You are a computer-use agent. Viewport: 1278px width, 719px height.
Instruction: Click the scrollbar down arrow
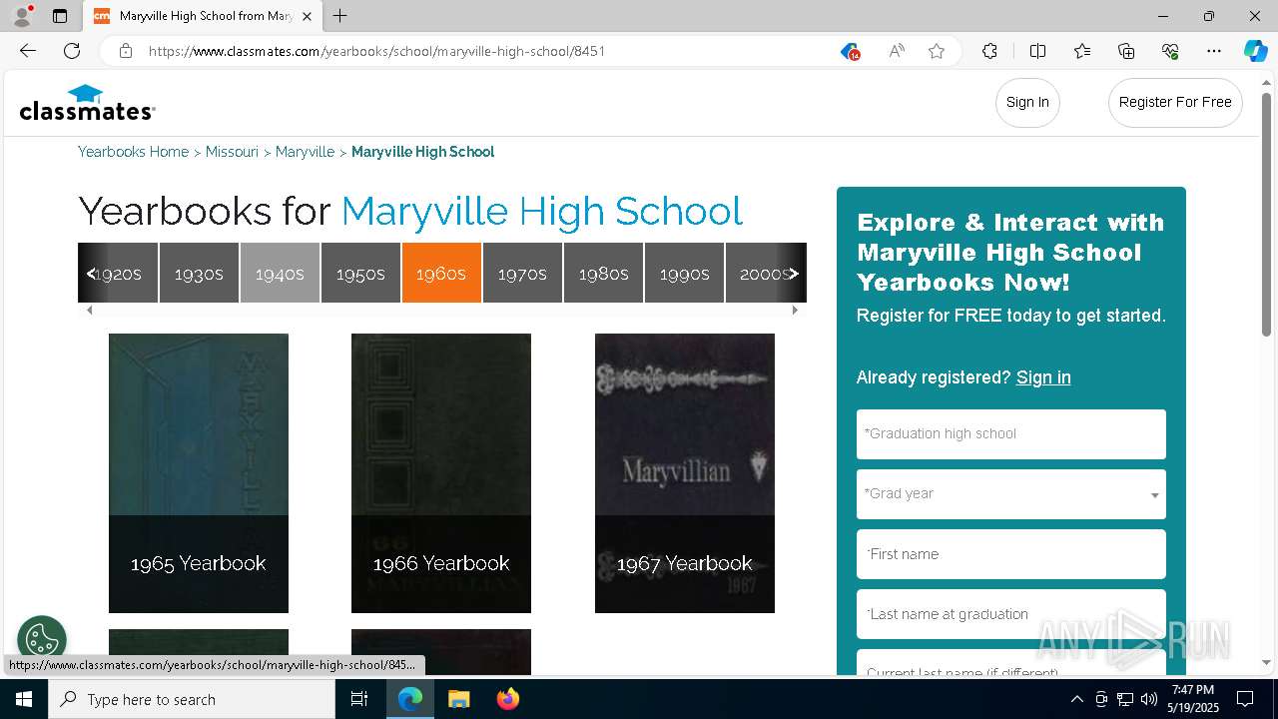tap(1267, 662)
